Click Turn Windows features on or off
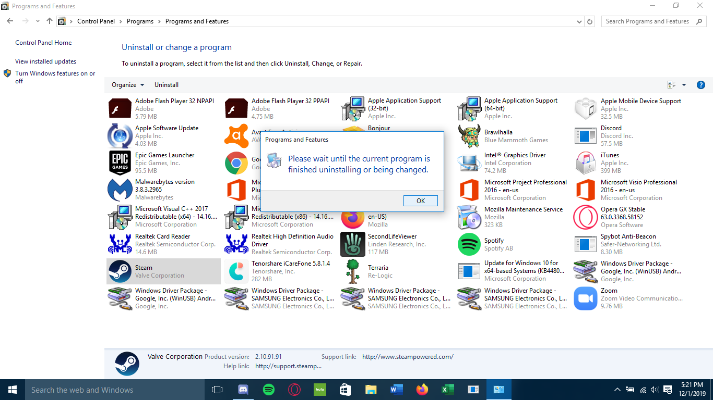This screenshot has width=713, height=400. [x=55, y=77]
